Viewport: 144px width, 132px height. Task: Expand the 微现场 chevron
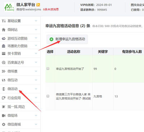pyautogui.click(x=36, y=115)
